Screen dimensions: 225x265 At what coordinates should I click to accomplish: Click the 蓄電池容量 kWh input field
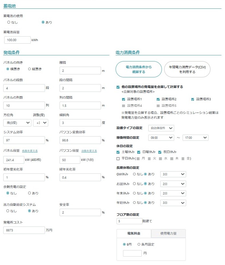(17, 40)
